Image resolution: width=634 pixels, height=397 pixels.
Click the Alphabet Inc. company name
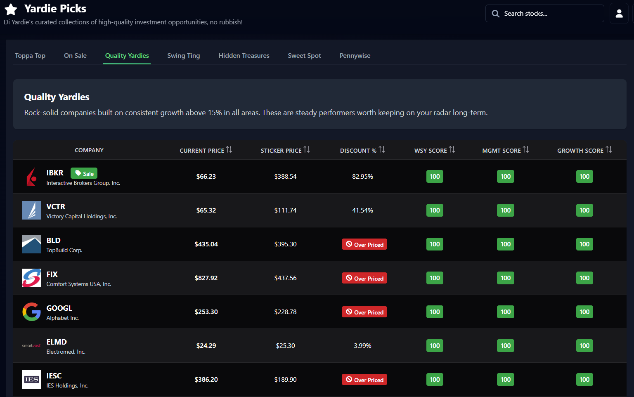click(x=62, y=318)
